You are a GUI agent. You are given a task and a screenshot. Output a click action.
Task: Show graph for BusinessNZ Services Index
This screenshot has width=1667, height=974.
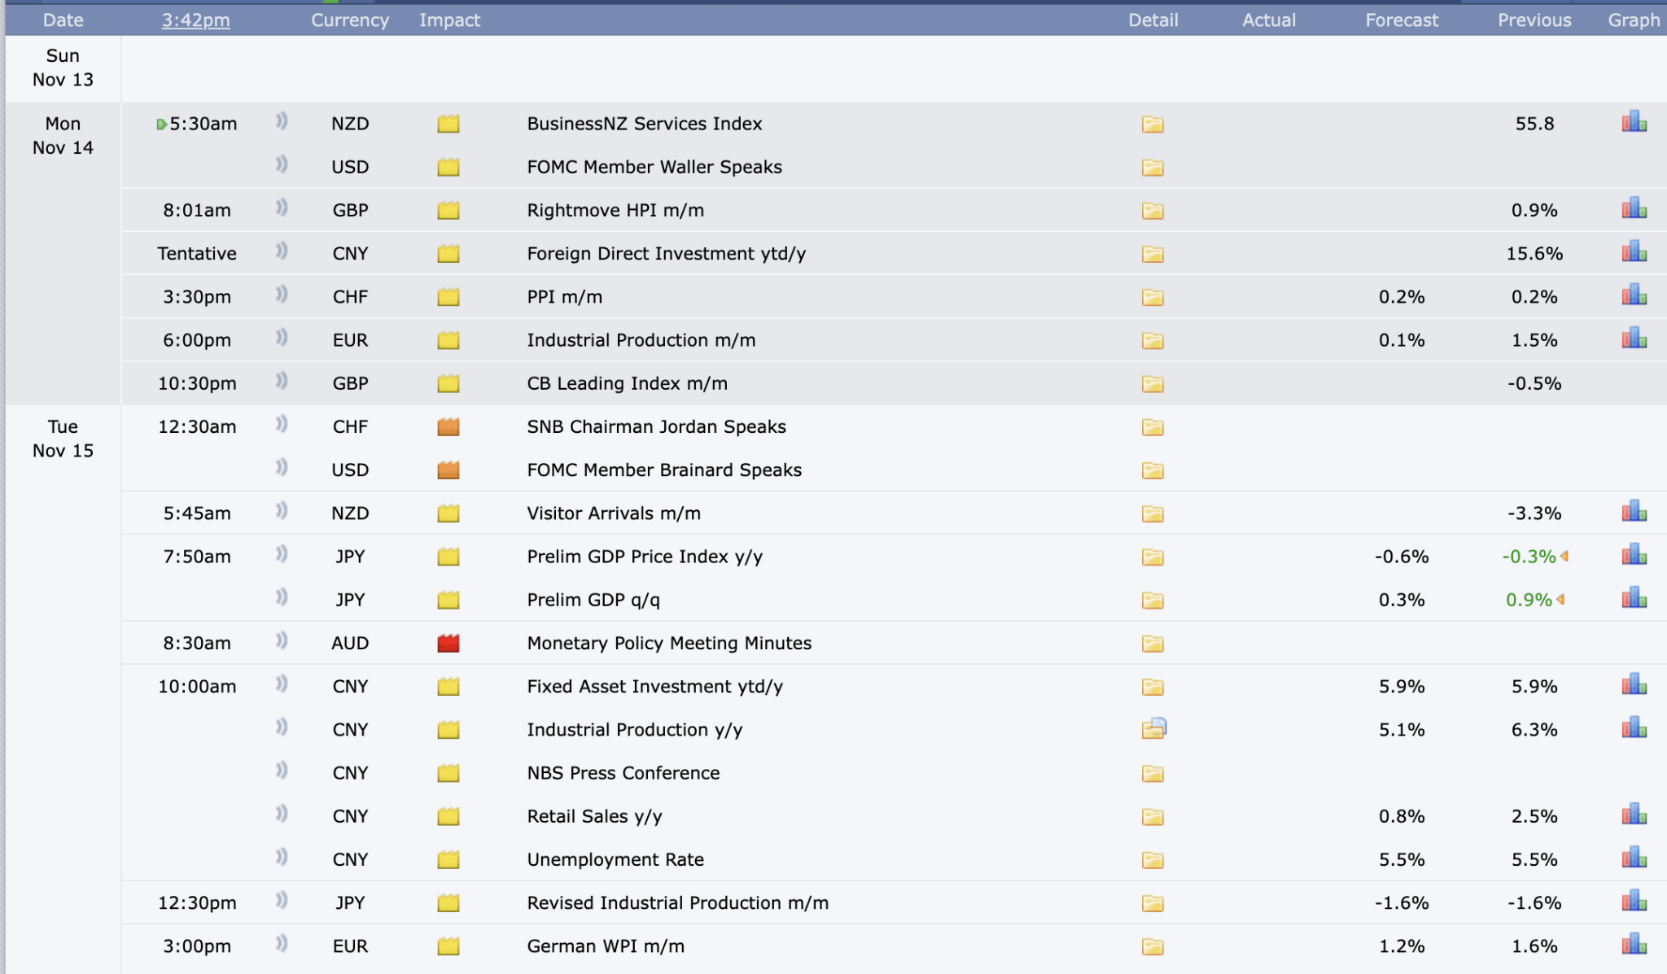(x=1634, y=122)
